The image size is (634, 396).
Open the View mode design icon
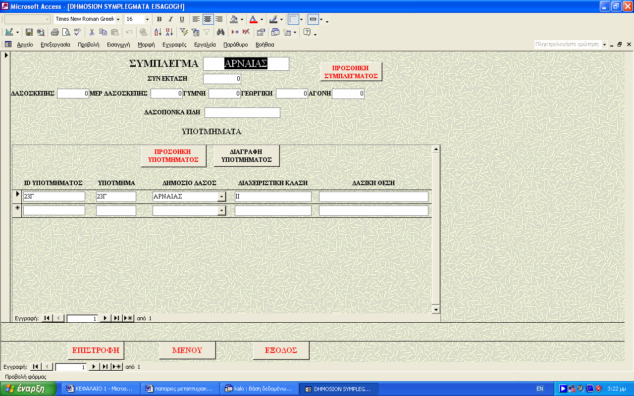(9, 32)
